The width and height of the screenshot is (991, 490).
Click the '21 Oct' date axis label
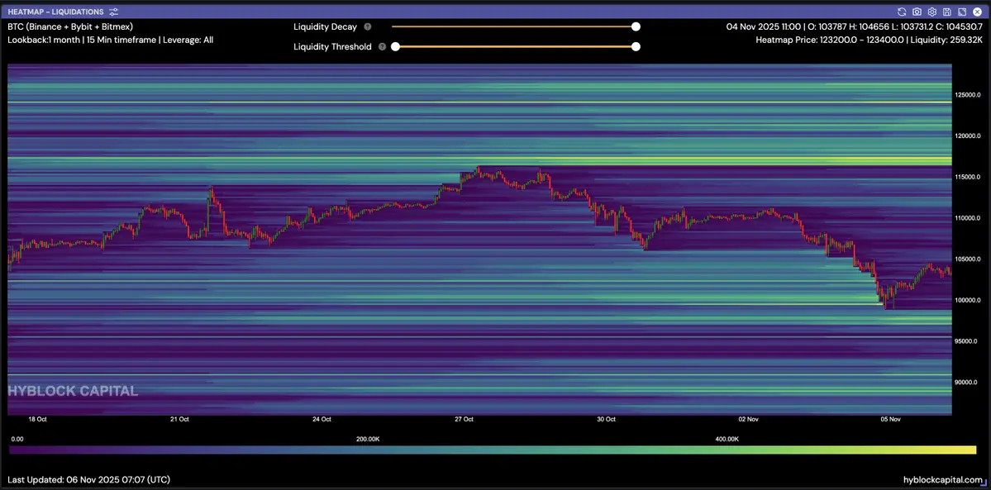click(179, 419)
